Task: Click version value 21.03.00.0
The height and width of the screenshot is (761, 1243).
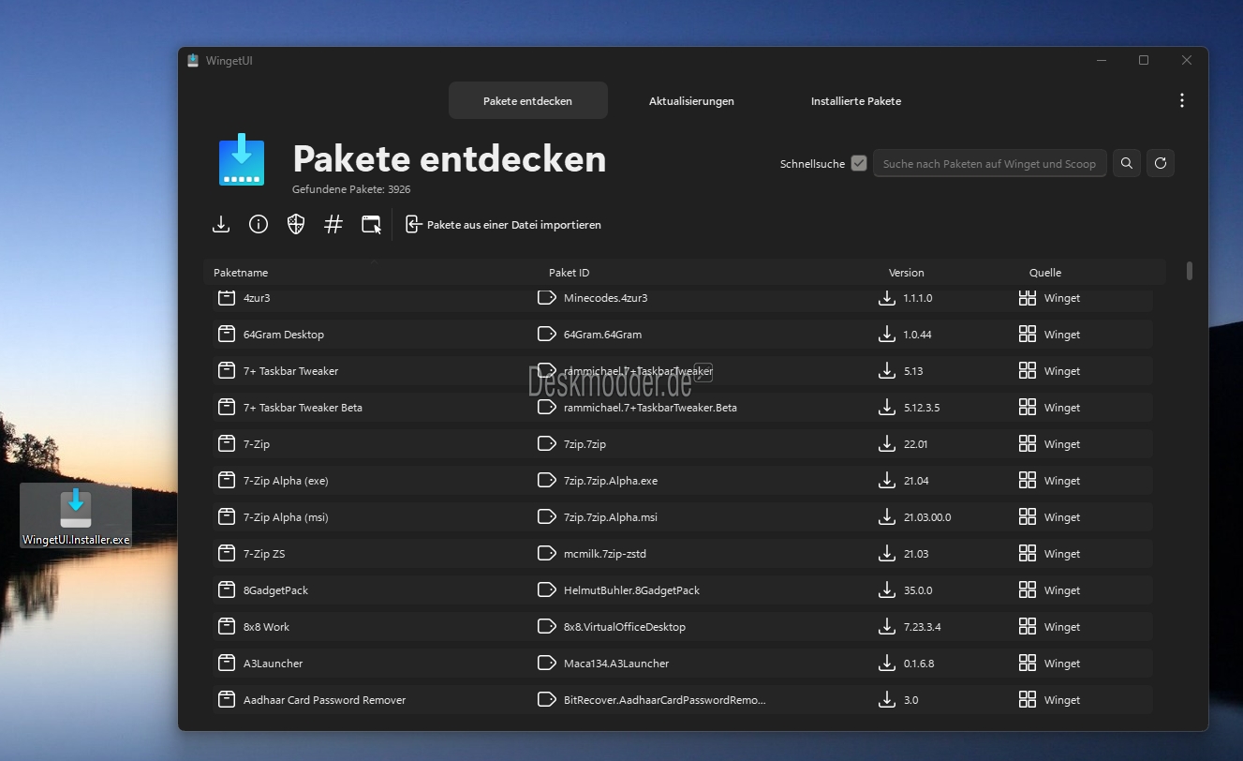Action: (x=927, y=517)
